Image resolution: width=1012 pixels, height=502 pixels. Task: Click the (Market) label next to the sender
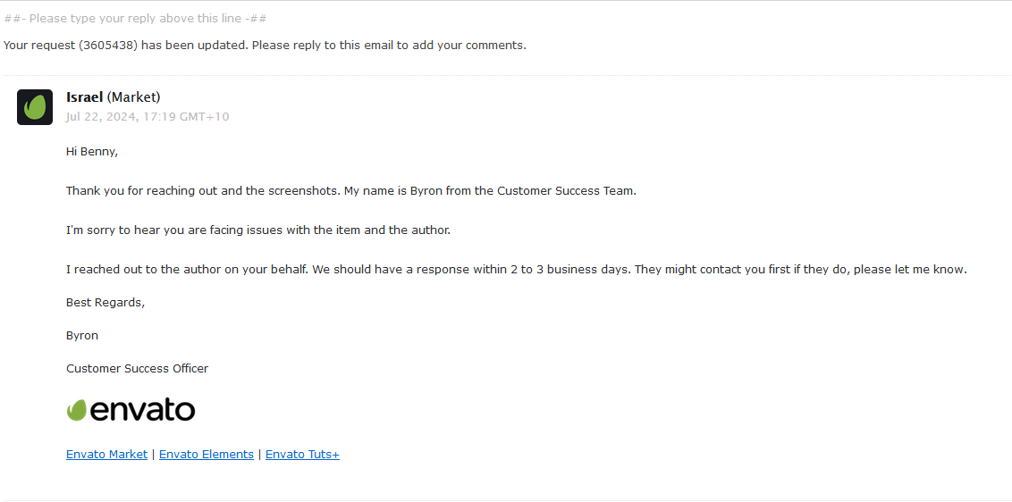click(x=134, y=96)
